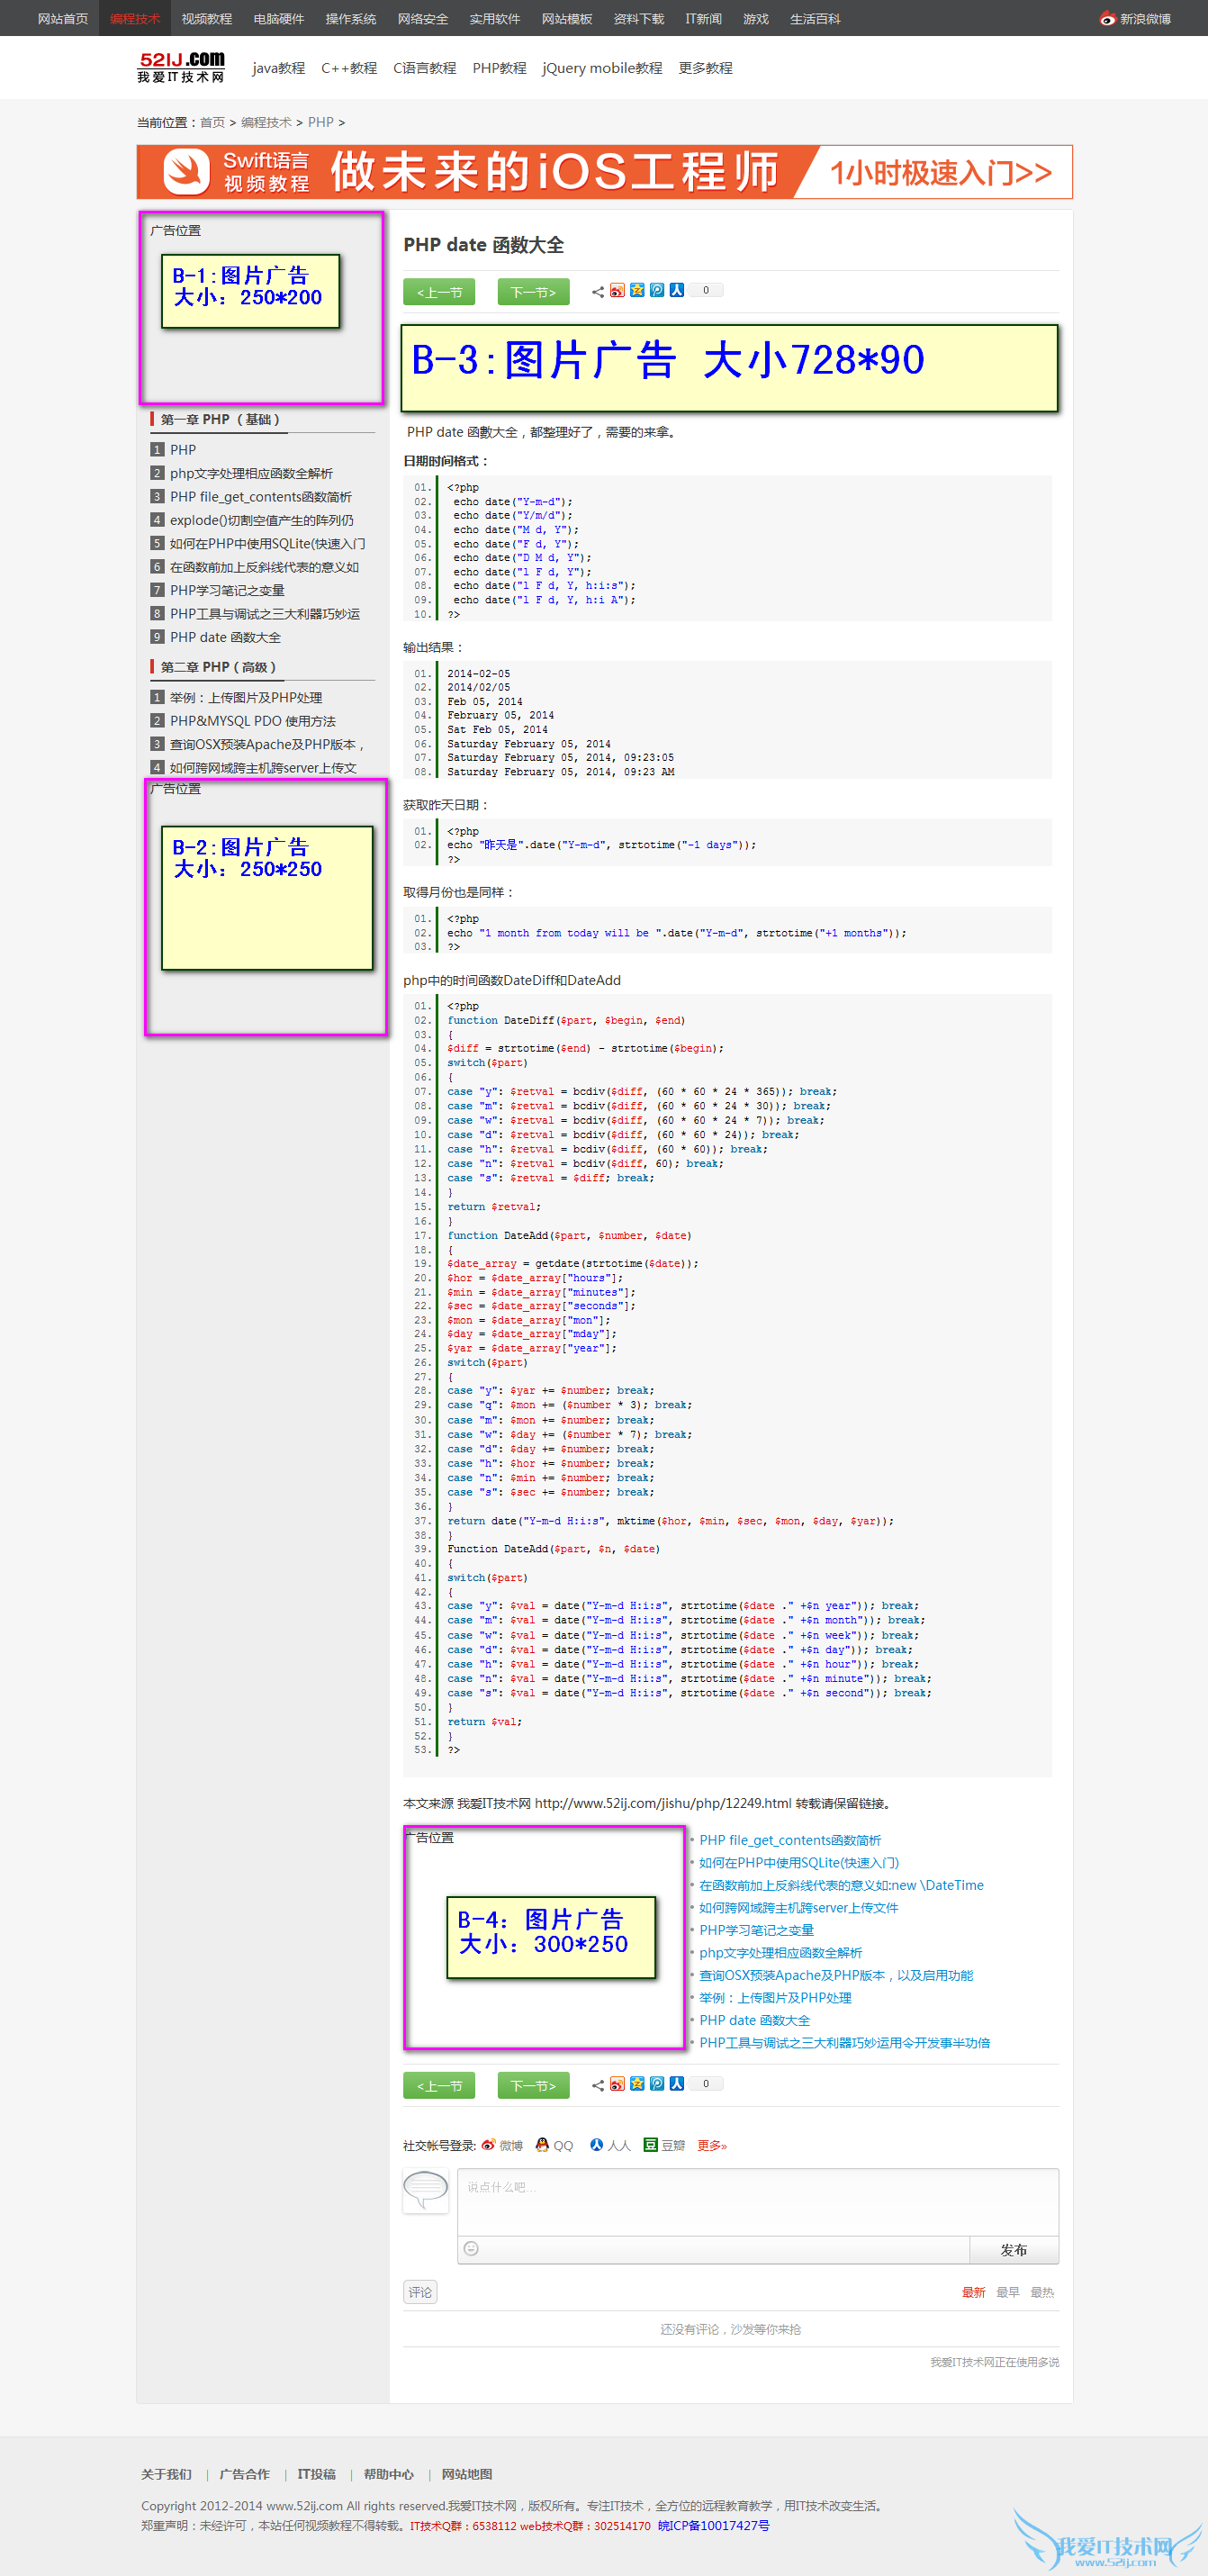Open 游戏 in the top navigation
Screen dimensions: 1208x2576
[x=756, y=19]
